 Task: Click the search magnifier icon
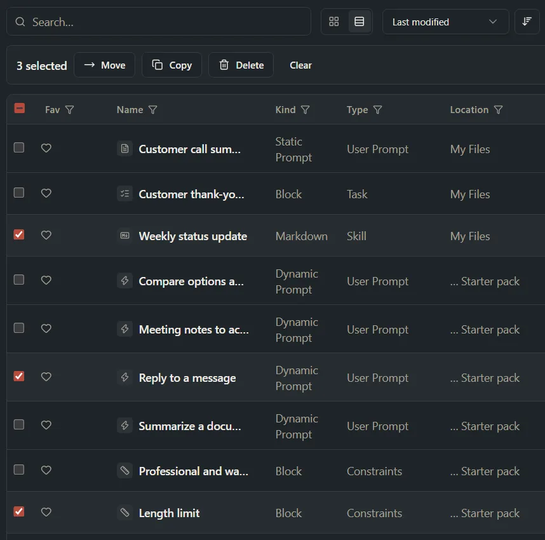point(20,22)
